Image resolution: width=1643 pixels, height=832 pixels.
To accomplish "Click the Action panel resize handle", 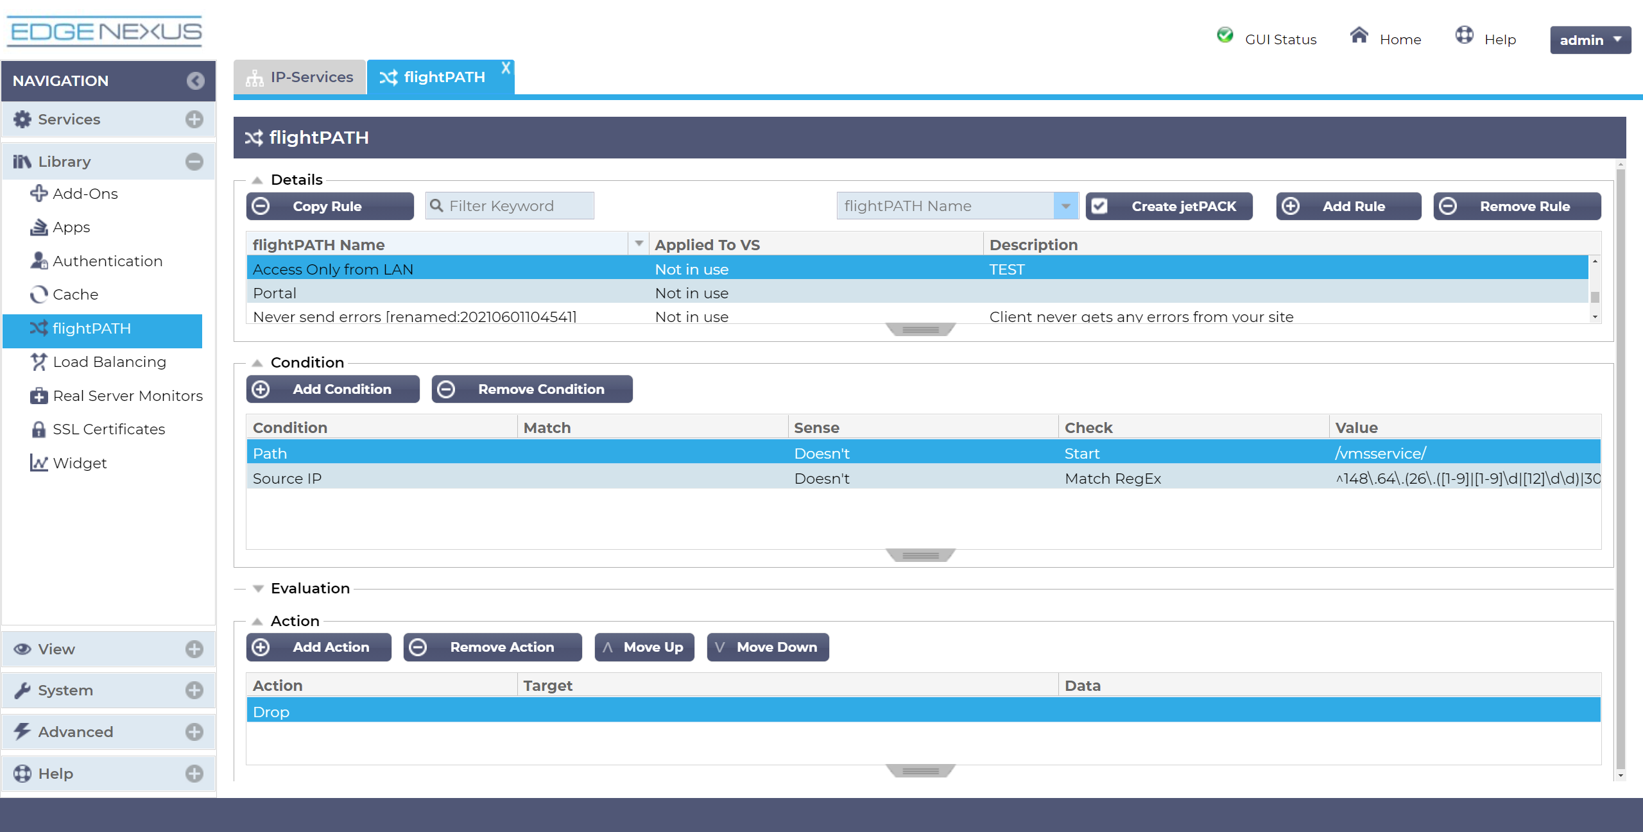I will click(x=920, y=771).
